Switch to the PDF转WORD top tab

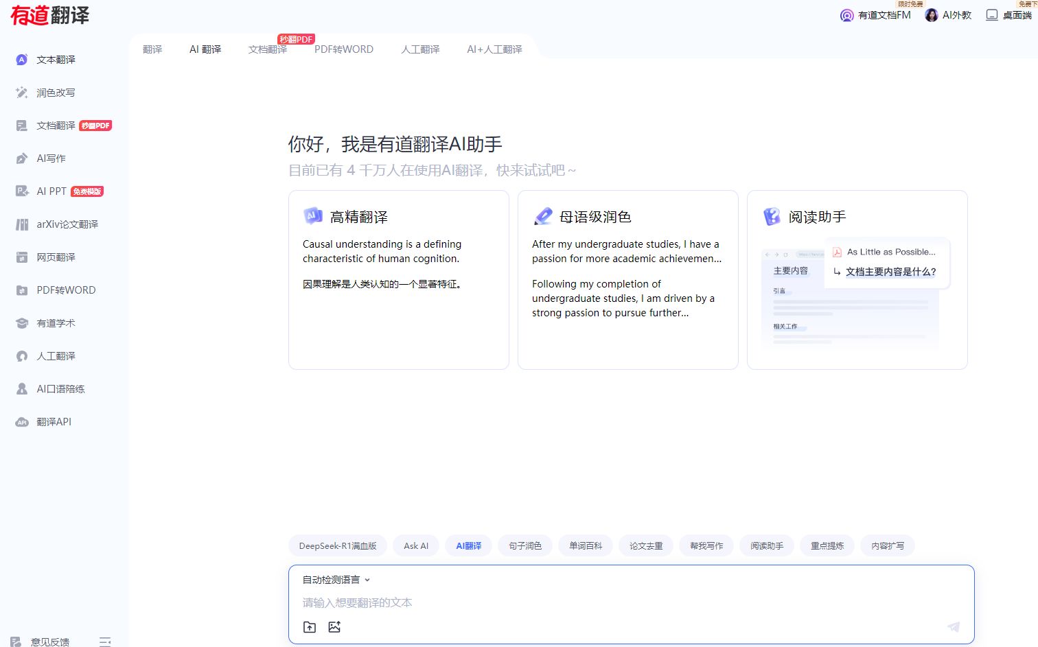[344, 49]
